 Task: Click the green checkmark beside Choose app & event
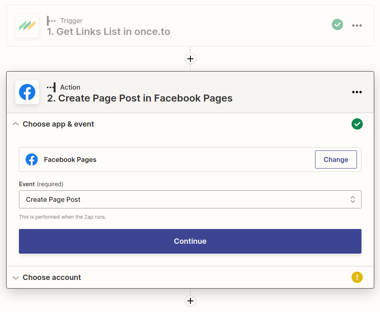[357, 124]
